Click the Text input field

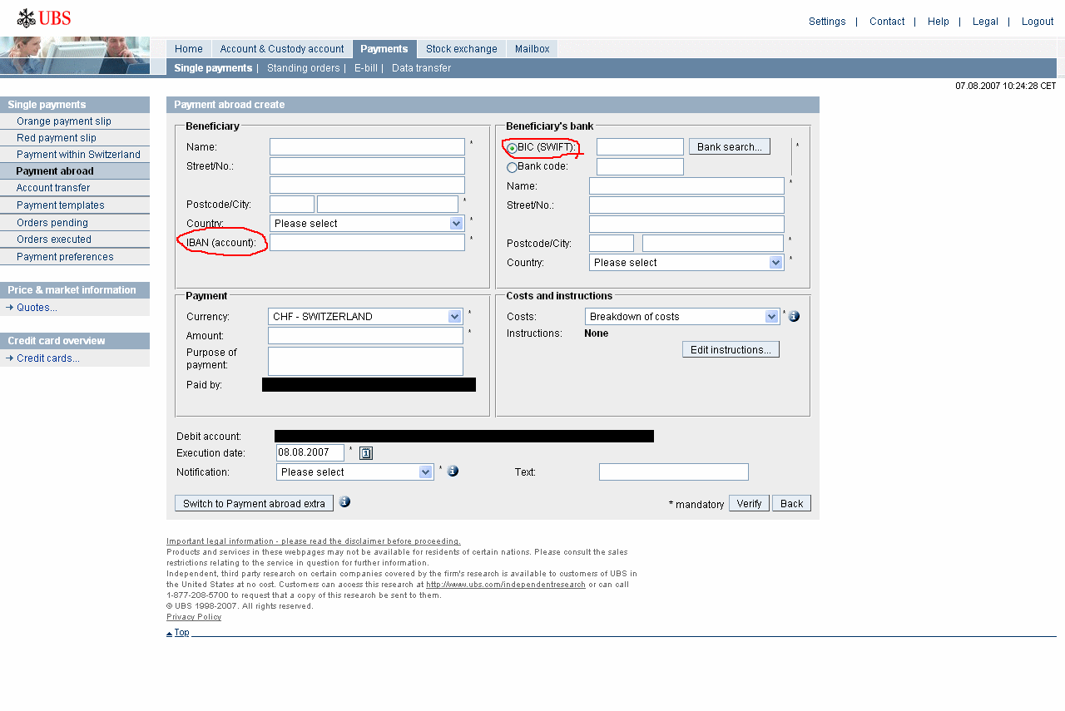point(674,472)
